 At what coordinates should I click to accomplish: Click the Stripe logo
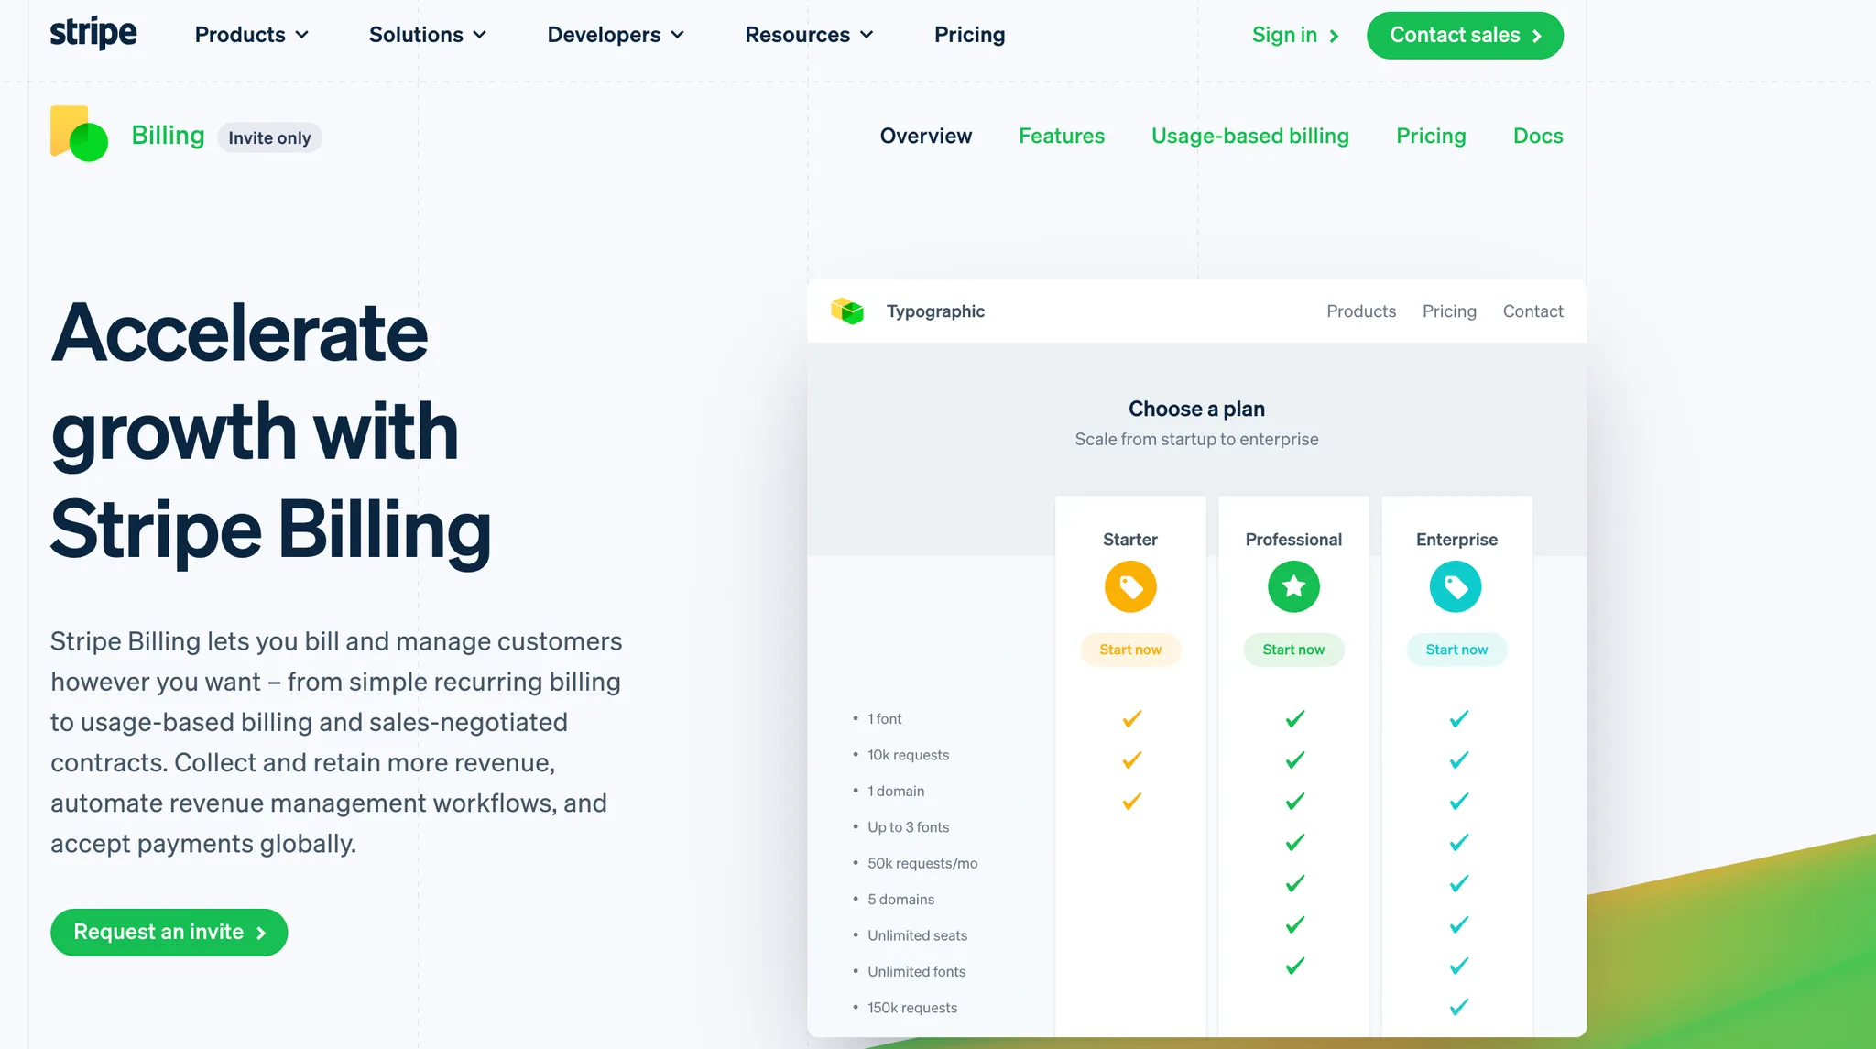(93, 34)
